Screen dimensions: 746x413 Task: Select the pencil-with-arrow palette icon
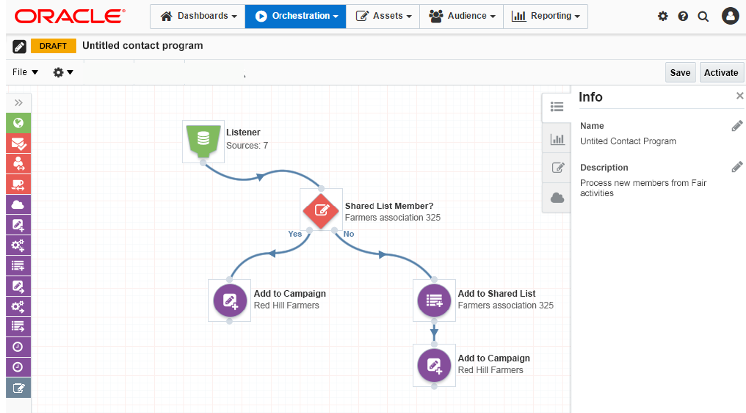[19, 286]
